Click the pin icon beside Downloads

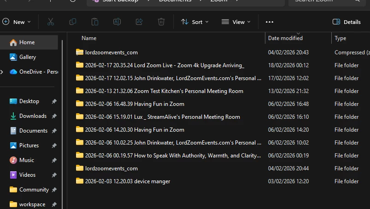click(54, 116)
